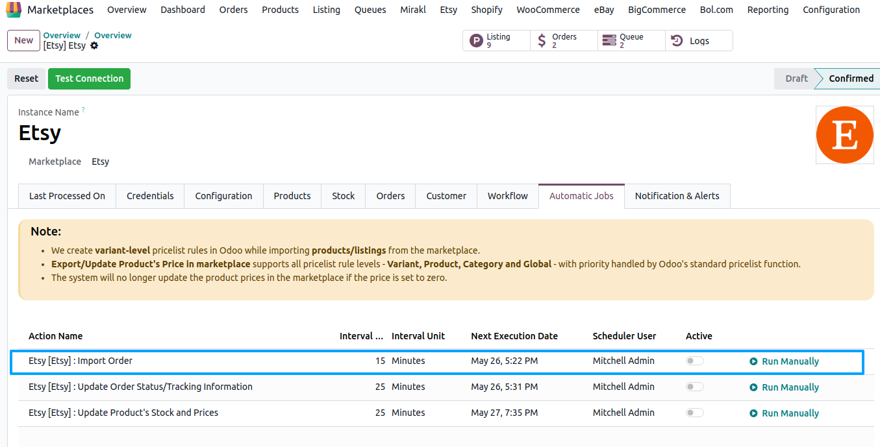This screenshot has width=880, height=447.
Task: Follow second Overview breadcrumb link
Action: click(x=113, y=35)
